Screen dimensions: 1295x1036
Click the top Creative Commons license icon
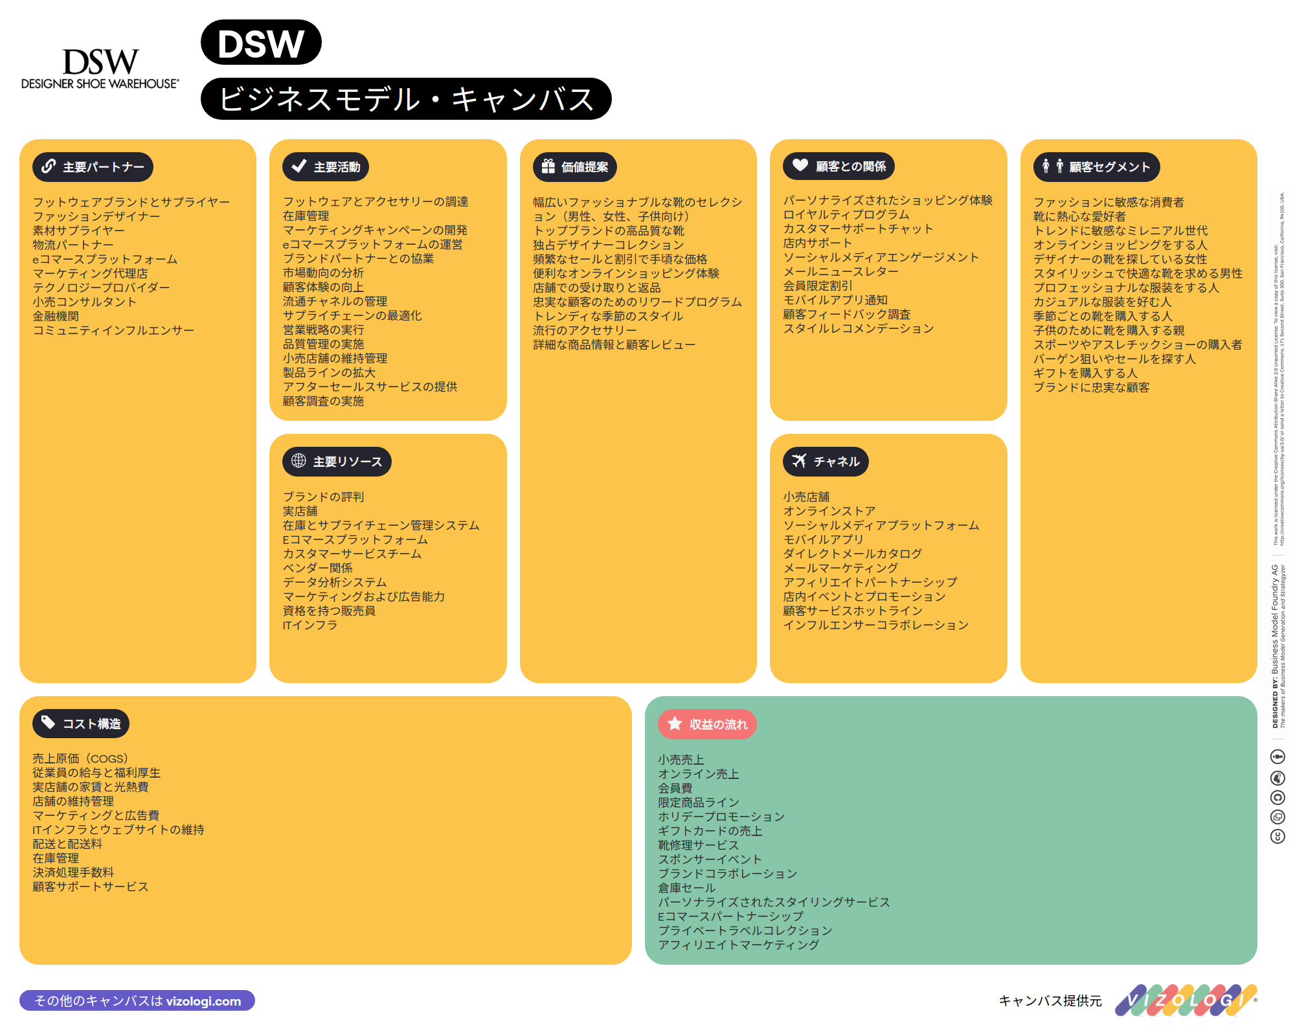click(x=1278, y=756)
